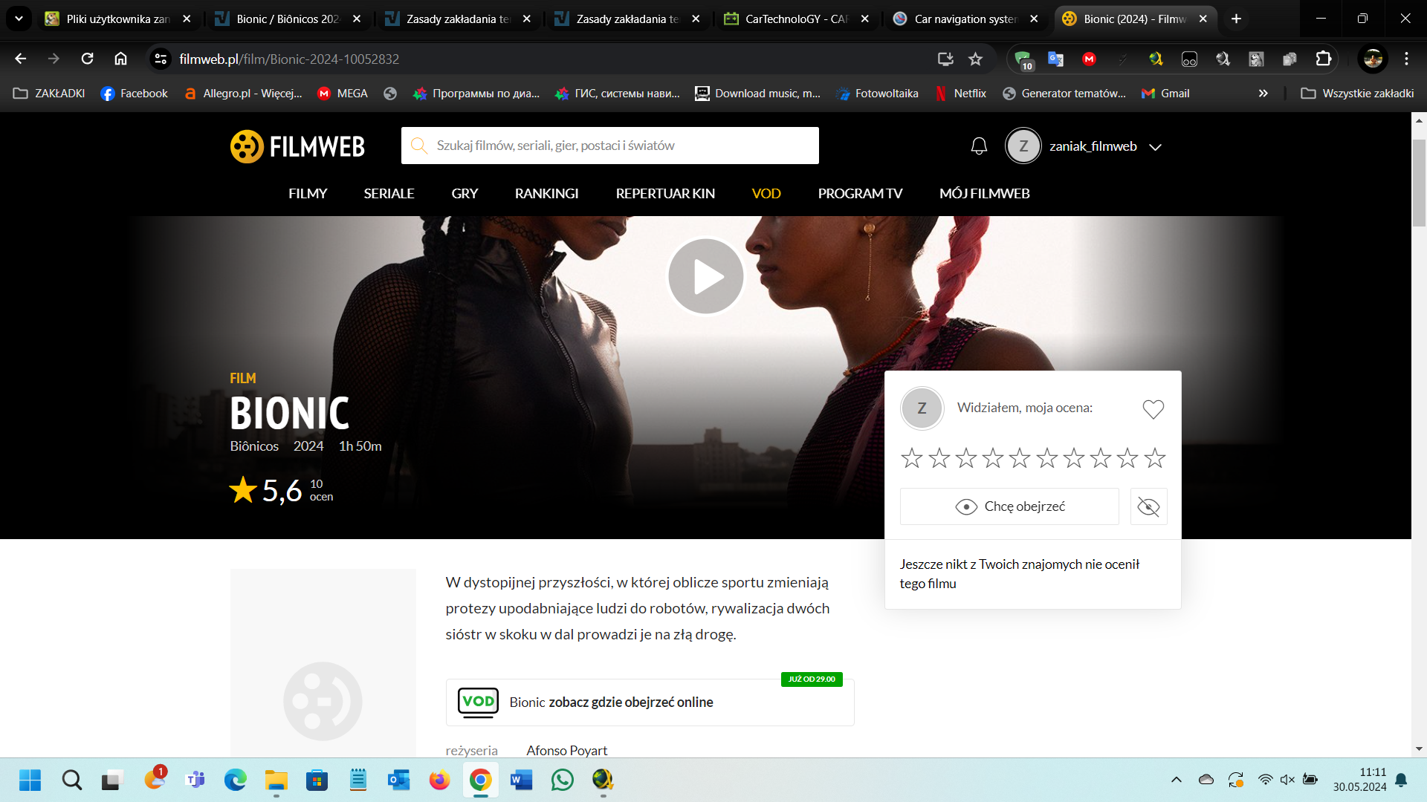This screenshot has height=802, width=1427.
Task: Rate the film seven stars
Action: (1073, 458)
